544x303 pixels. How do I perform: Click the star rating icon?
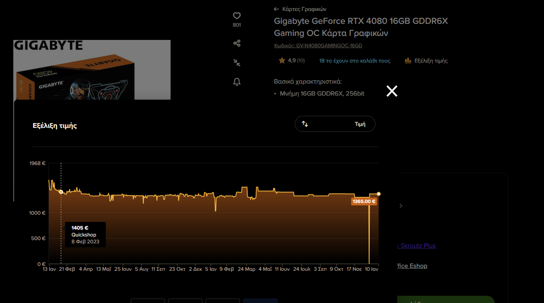[282, 61]
